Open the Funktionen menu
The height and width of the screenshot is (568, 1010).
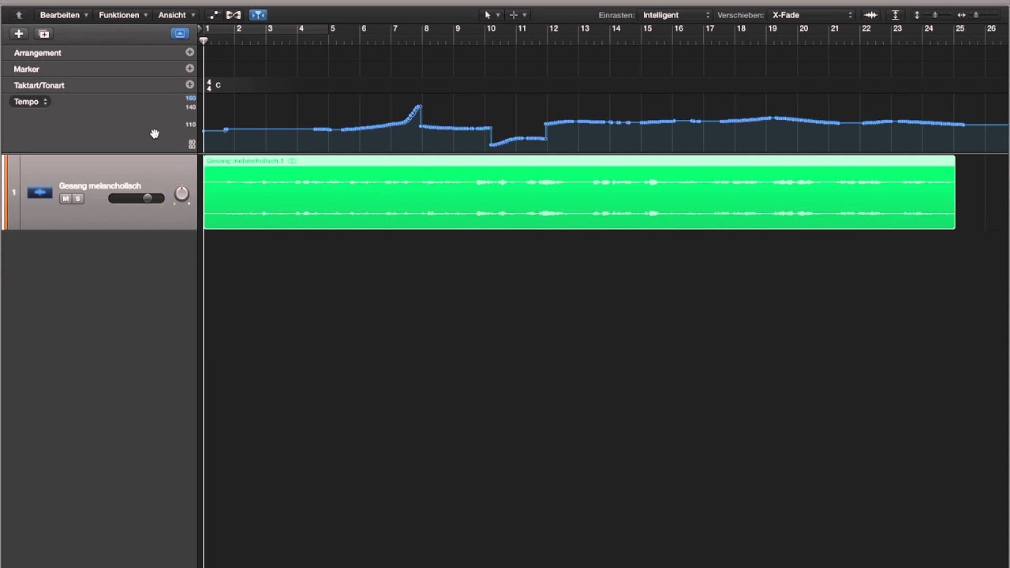coord(123,15)
